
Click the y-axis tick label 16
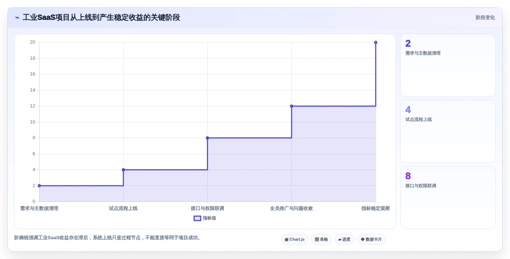pos(33,74)
